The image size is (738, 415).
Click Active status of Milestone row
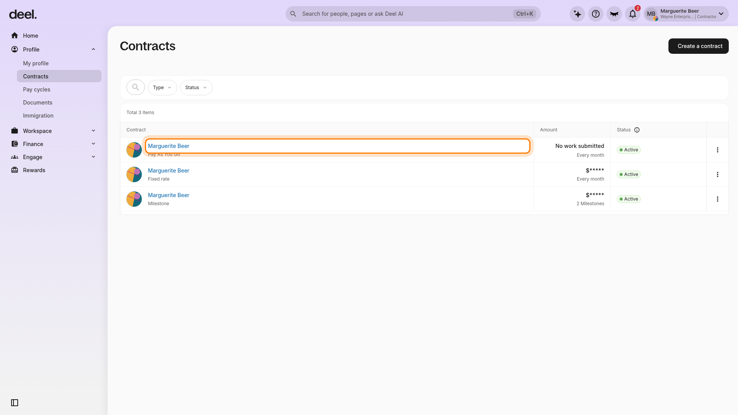click(x=629, y=199)
